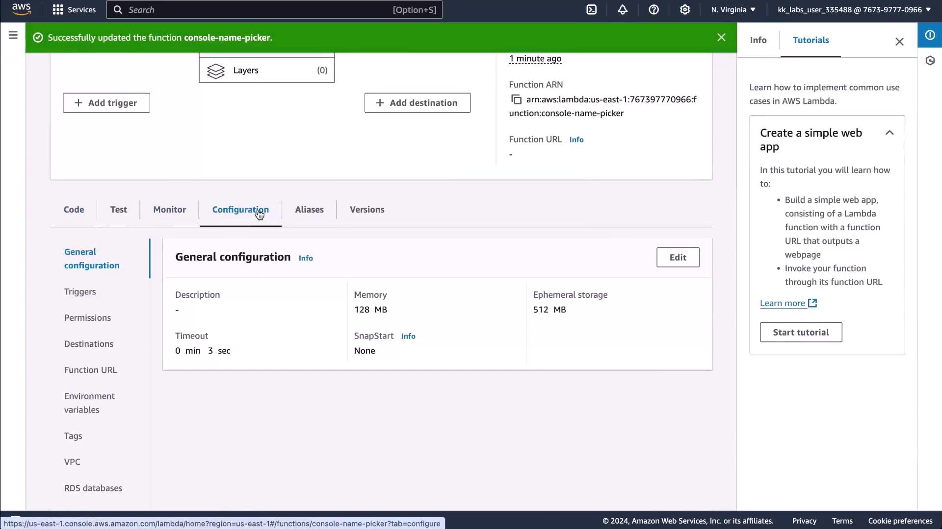Click the Memory value 128 MB
The image size is (942, 529).
(x=370, y=310)
